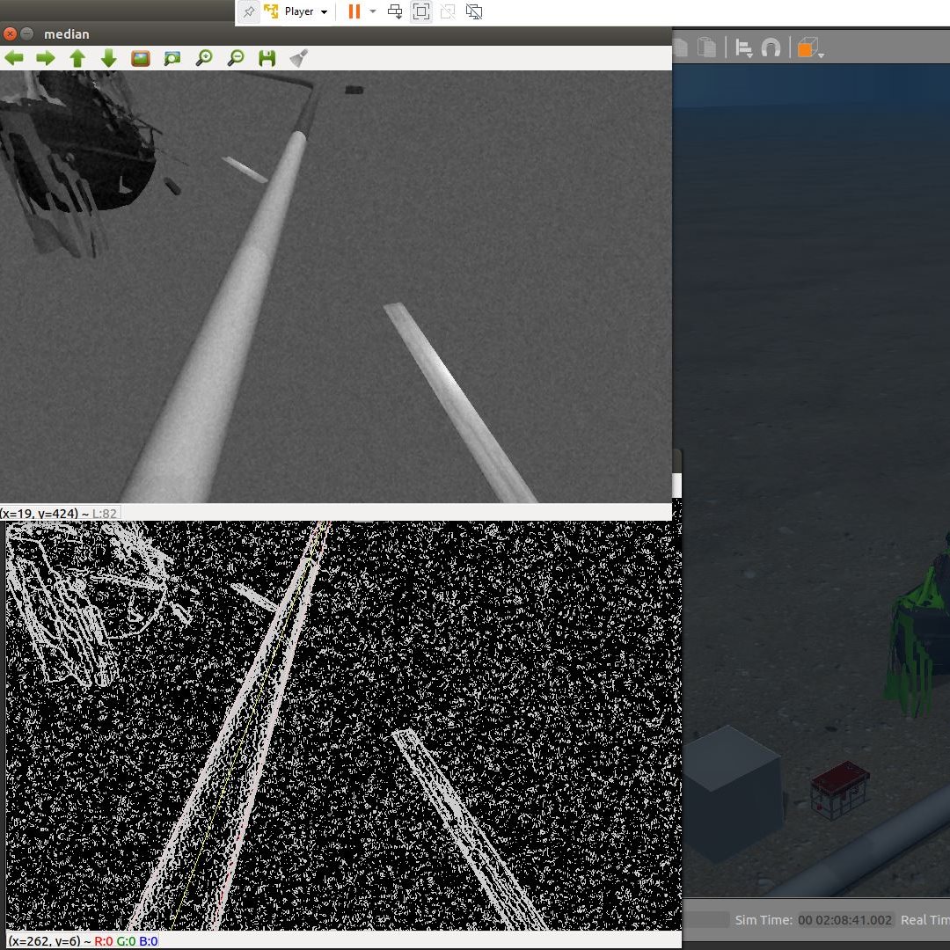This screenshot has width=950, height=950.
Task: Toggle Gazebo snap magnet tool
Action: pyautogui.click(x=771, y=47)
